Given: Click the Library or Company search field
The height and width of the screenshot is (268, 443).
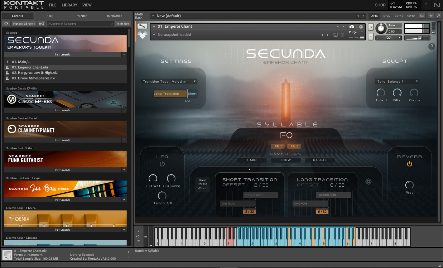Looking at the screenshot, I should pos(80,23).
